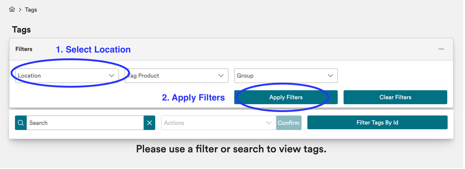The image size is (465, 169).
Task: Click the chevron arrow in Location field
Action: [112, 76]
